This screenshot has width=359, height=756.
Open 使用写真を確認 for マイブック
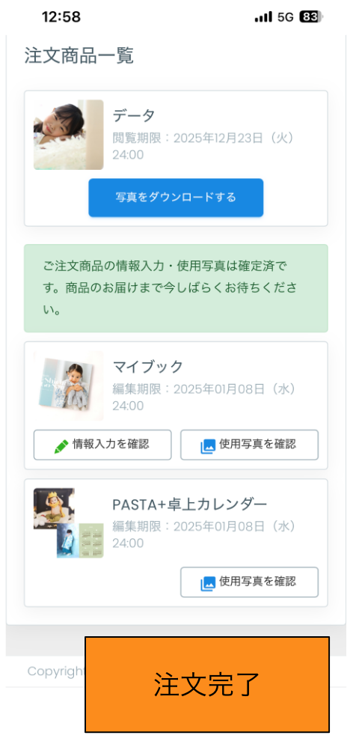(x=250, y=445)
